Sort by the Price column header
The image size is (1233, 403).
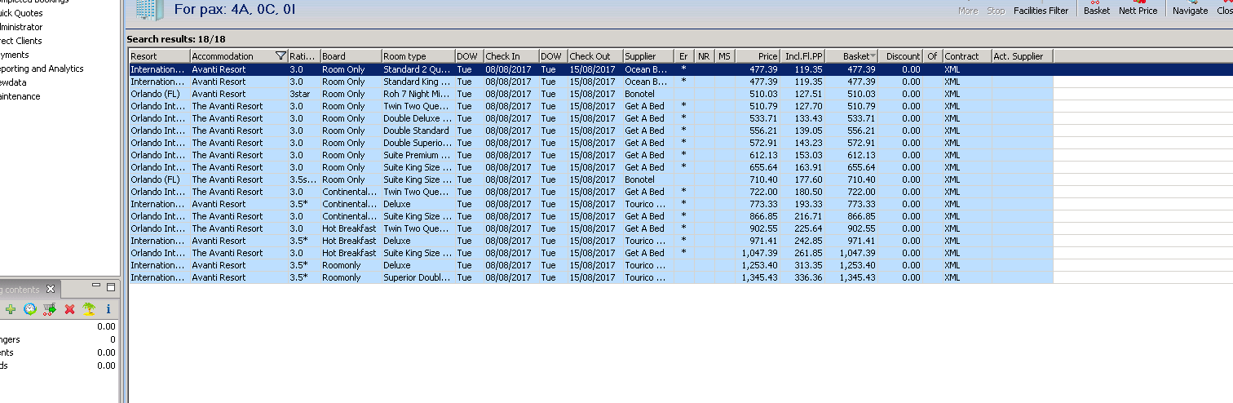pos(758,56)
